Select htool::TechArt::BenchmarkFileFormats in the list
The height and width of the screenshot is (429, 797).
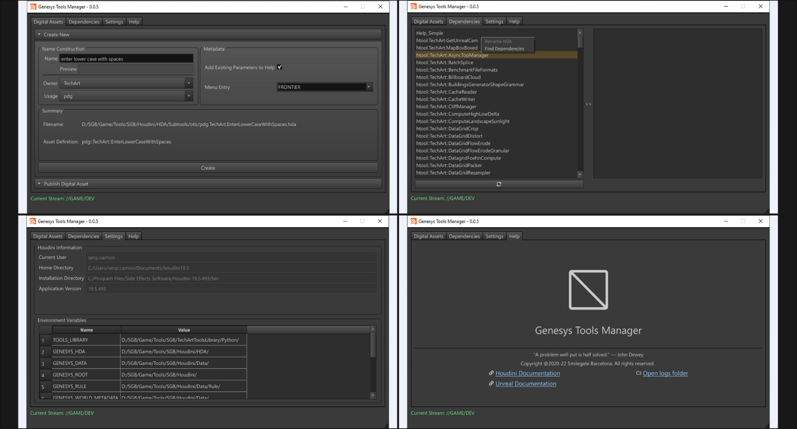(x=496, y=70)
